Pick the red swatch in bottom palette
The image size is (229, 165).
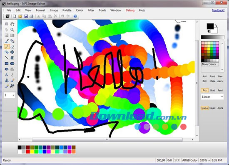point(28,152)
